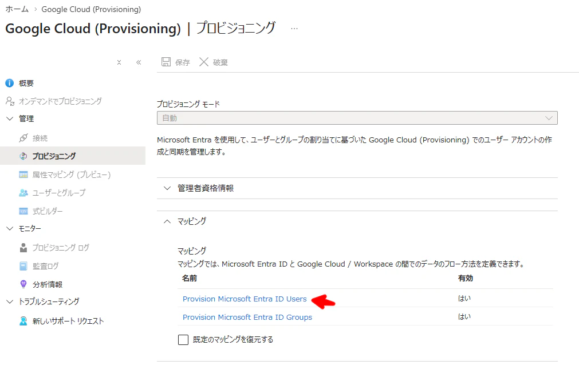Click the プロビジョニング ログ person icon
The height and width of the screenshot is (365, 579).
coord(23,248)
